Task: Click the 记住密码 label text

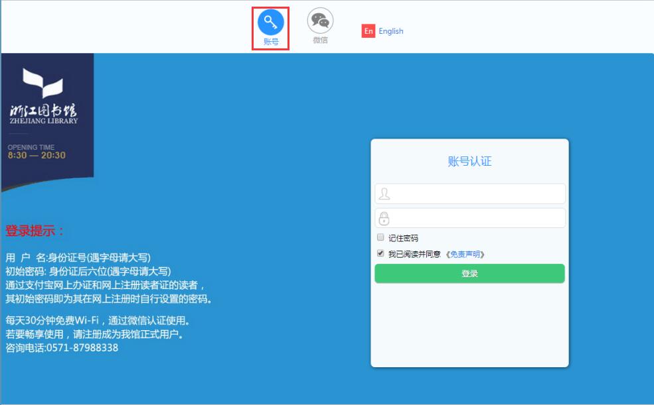Action: tap(403, 238)
